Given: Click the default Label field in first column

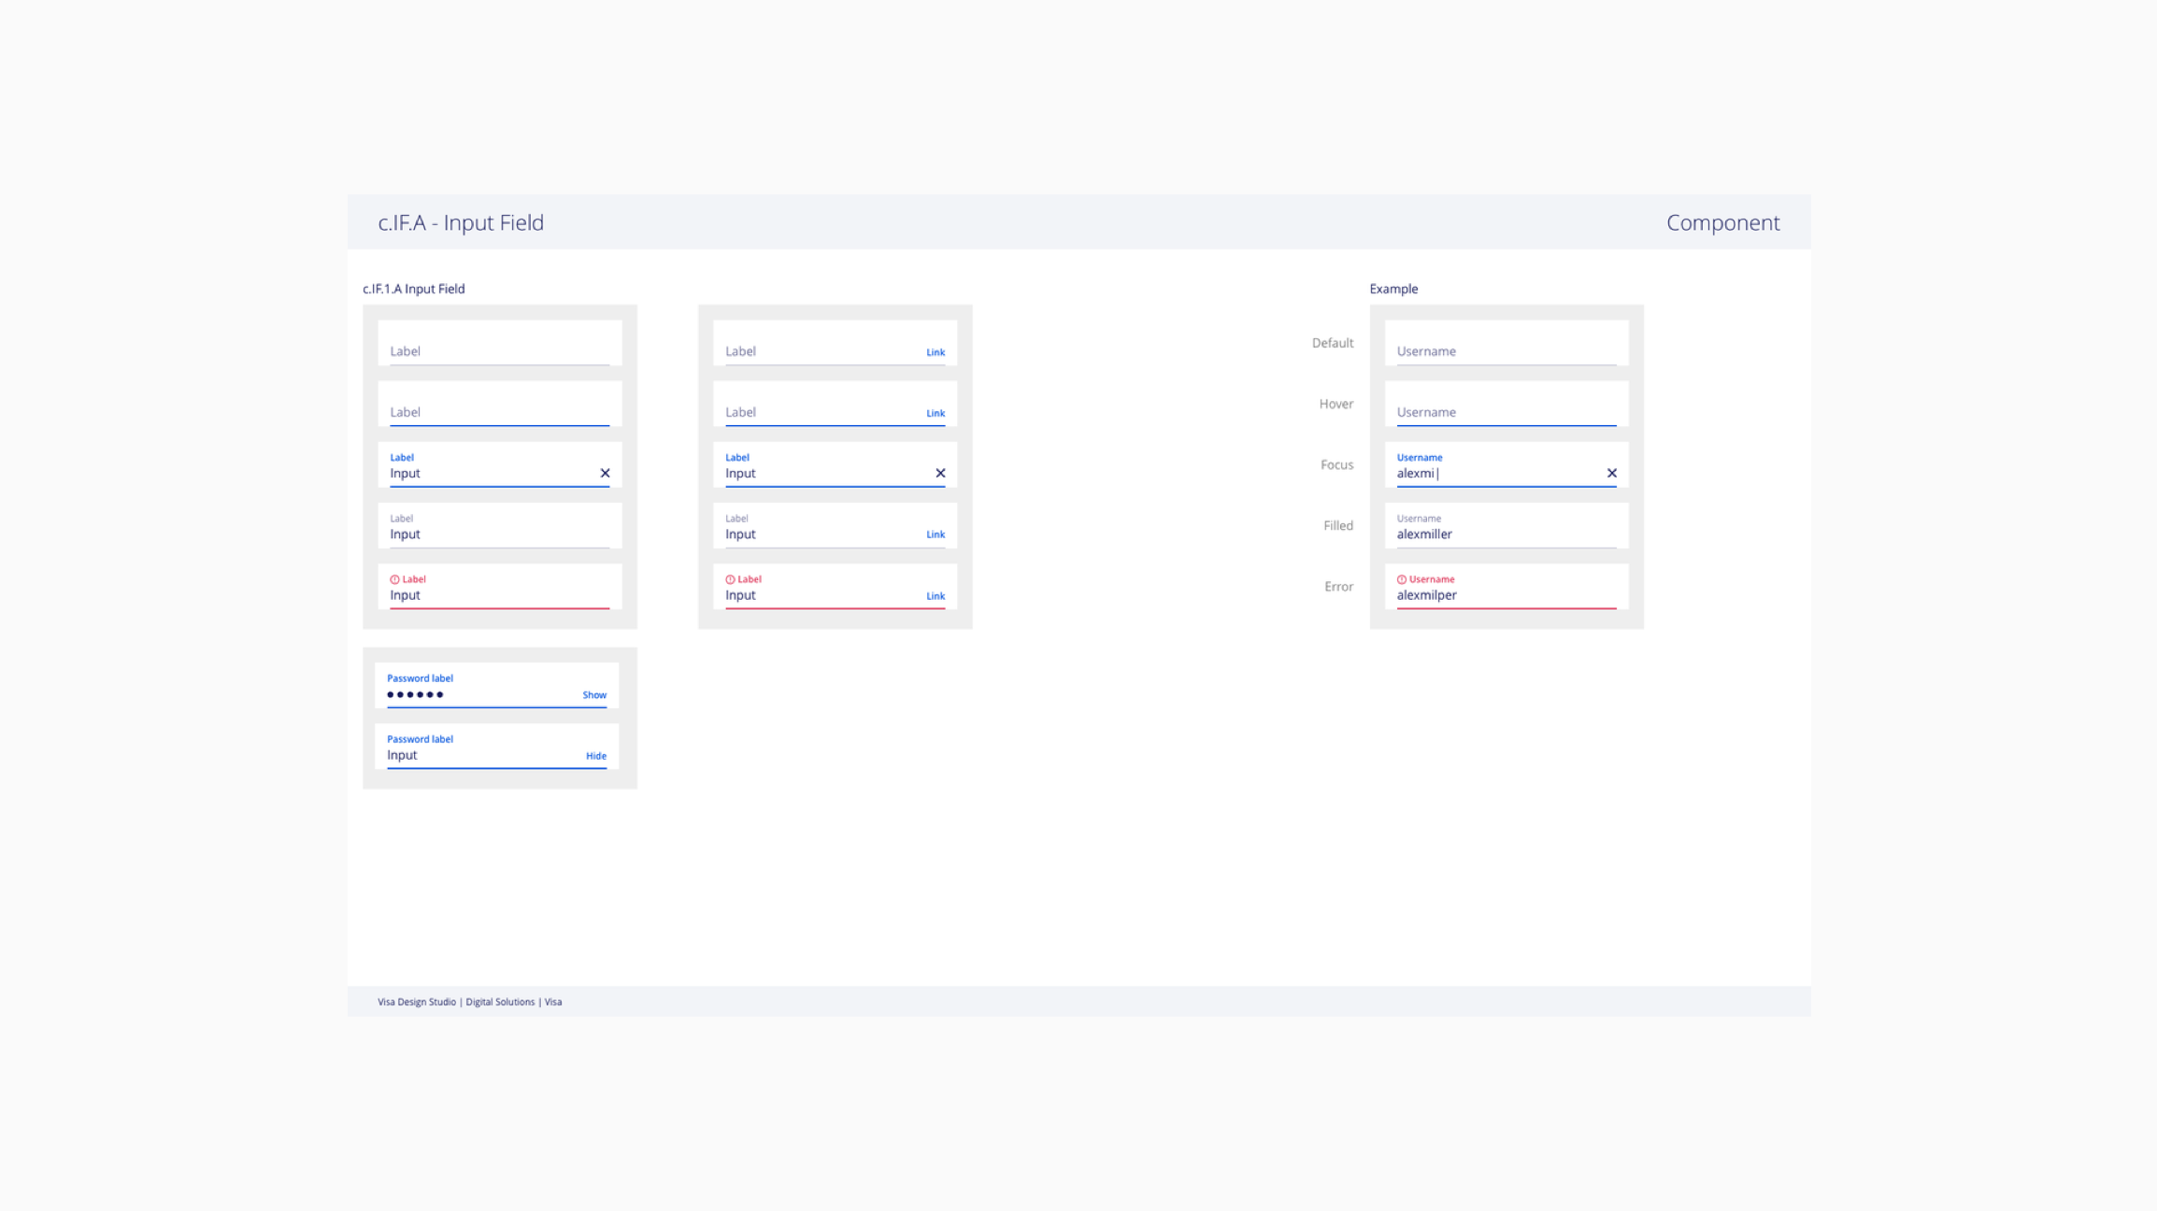Looking at the screenshot, I should coord(500,343).
